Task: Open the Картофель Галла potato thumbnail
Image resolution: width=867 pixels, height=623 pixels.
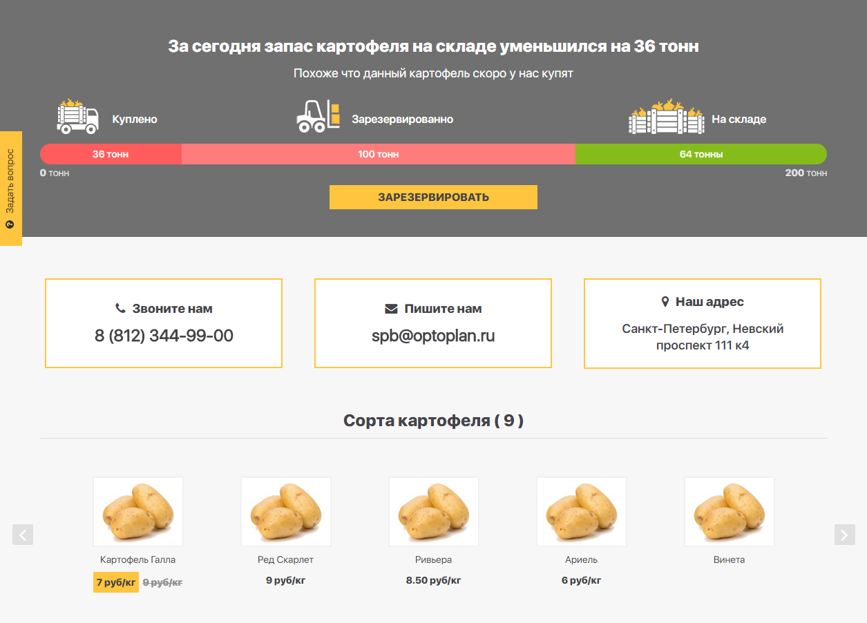Action: click(x=138, y=512)
